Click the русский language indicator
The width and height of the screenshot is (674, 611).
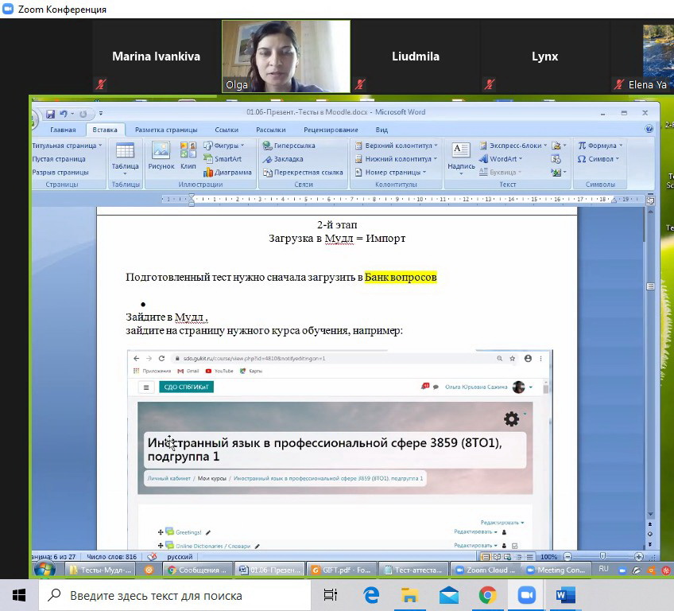[180, 557]
